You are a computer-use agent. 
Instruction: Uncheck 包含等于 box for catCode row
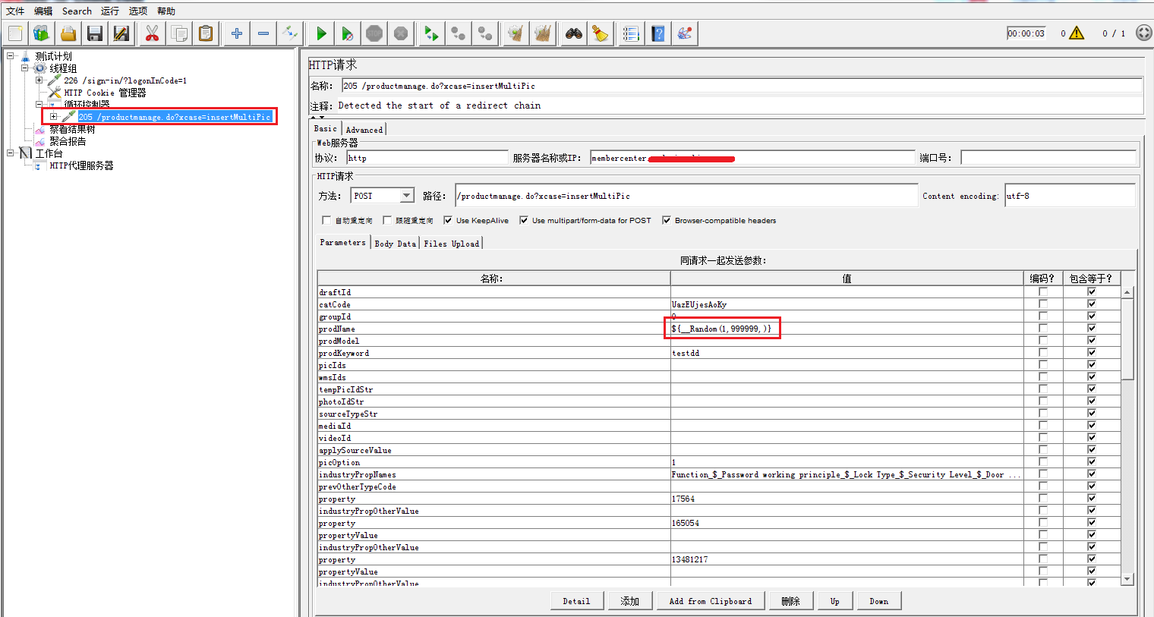click(x=1092, y=304)
